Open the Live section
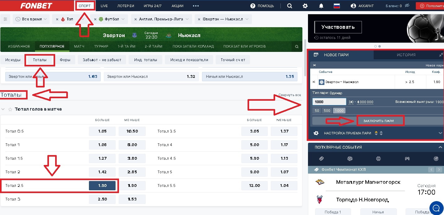 point(104,6)
